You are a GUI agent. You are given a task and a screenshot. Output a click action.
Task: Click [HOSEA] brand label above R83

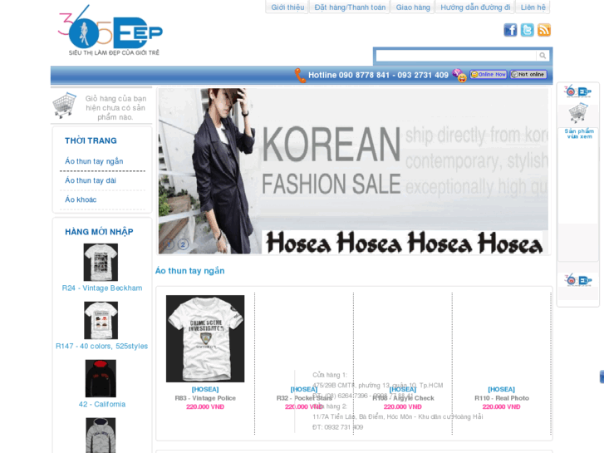pyautogui.click(x=205, y=389)
